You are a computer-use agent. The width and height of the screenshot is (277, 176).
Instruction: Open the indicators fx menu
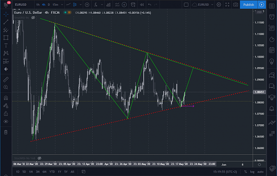point(96,5)
